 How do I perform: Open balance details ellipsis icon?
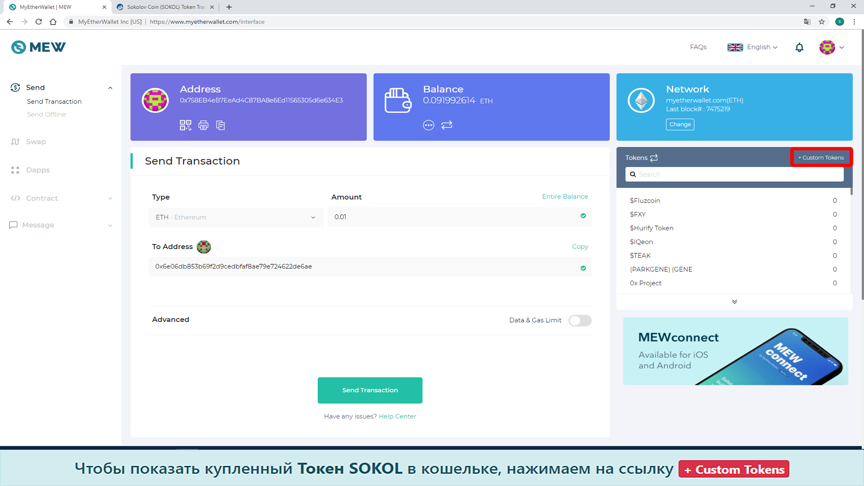428,125
